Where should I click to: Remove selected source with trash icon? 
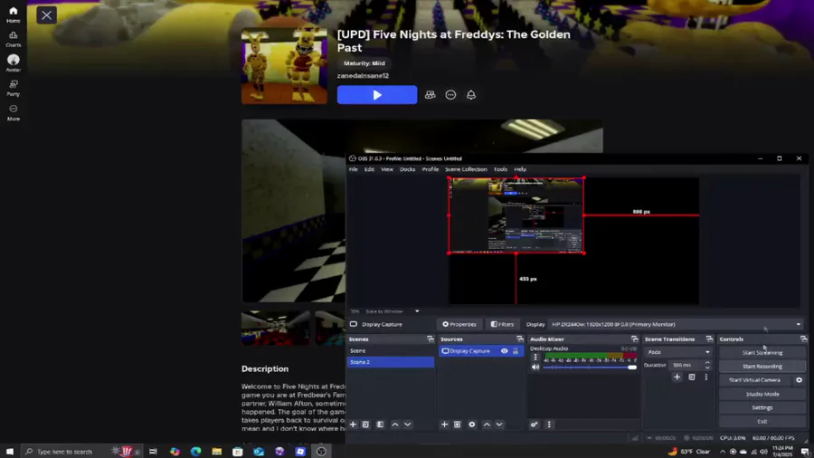pyautogui.click(x=458, y=425)
